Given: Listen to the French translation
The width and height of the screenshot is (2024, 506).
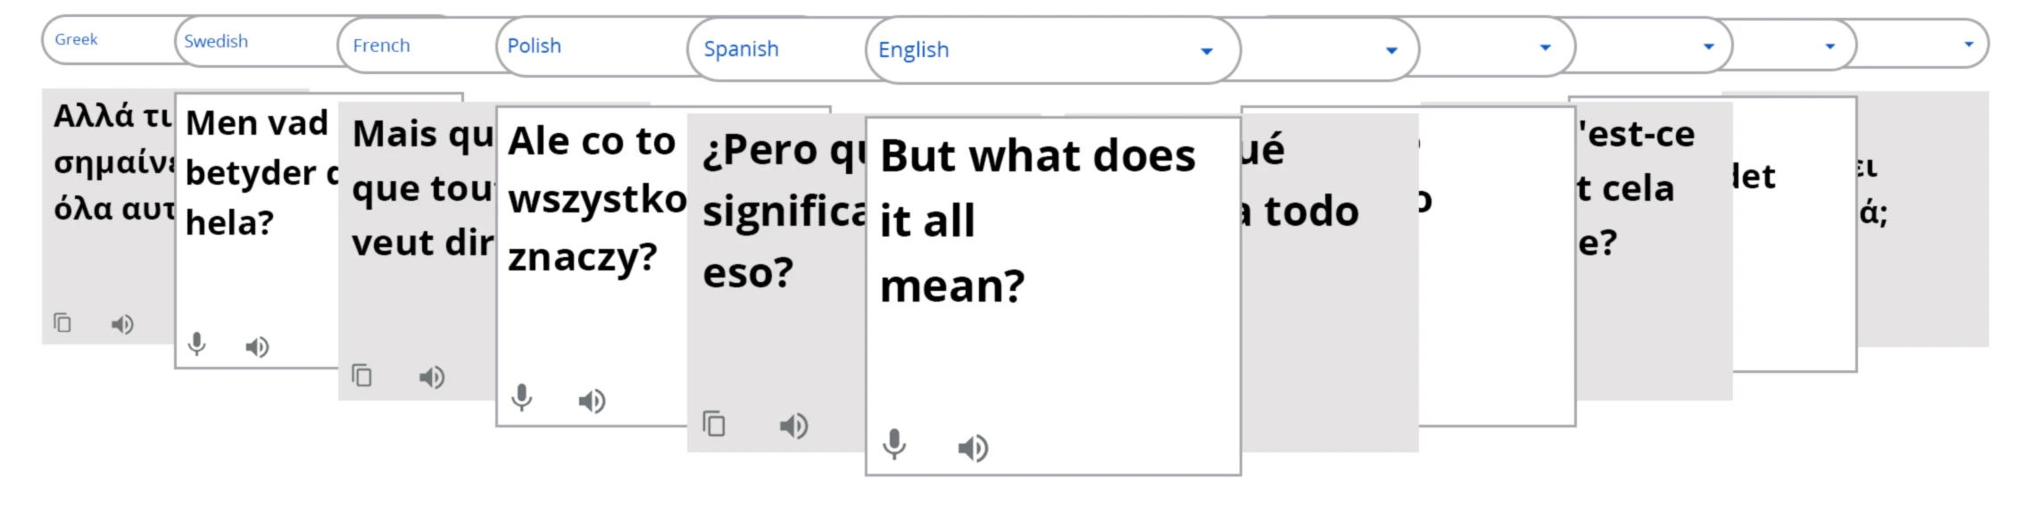Looking at the screenshot, I should [x=432, y=377].
